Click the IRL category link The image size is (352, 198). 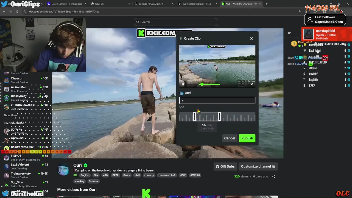point(75,175)
